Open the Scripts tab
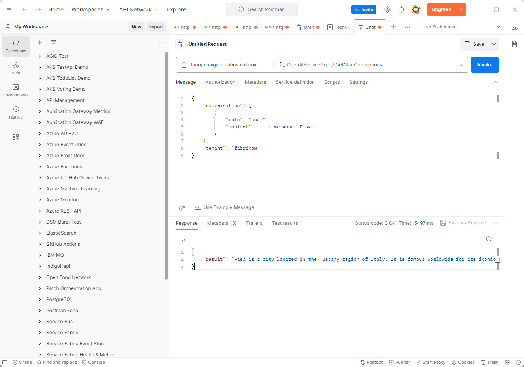524x367 pixels. tap(332, 82)
